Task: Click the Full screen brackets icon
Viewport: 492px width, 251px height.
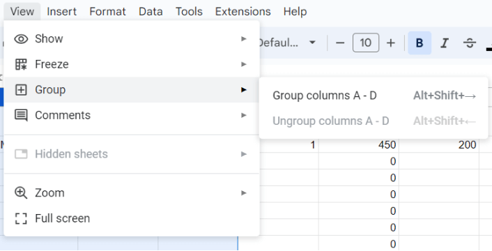Action: coord(21,218)
